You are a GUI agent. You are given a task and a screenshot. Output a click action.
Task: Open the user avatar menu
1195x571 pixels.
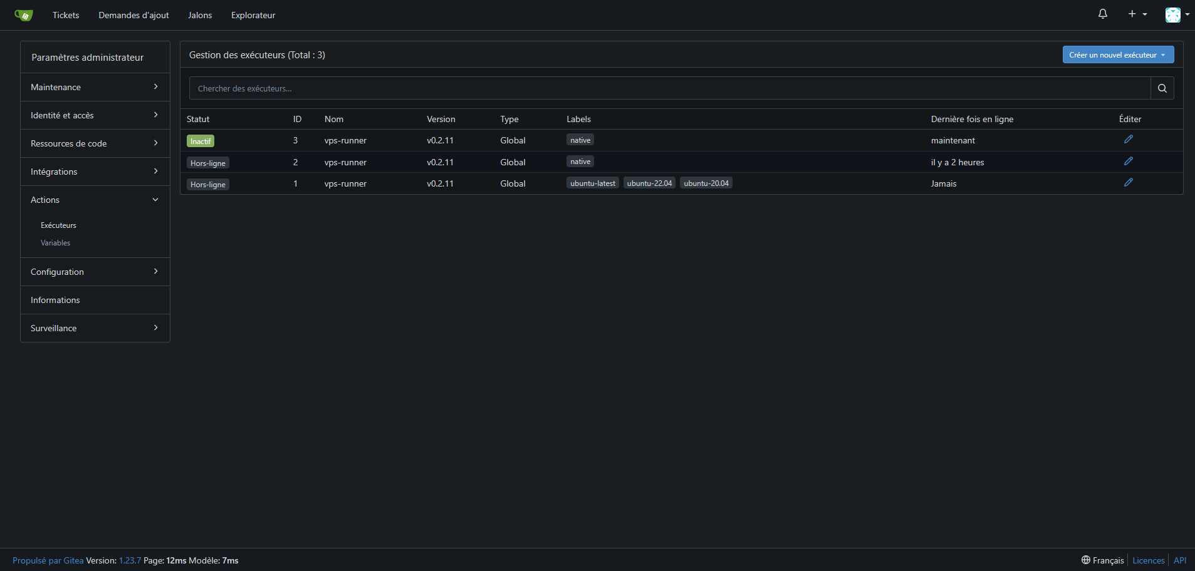(x=1176, y=14)
